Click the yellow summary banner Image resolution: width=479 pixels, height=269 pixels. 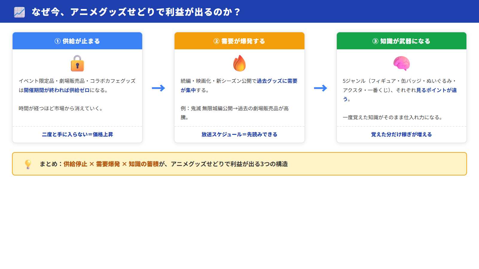[x=239, y=163]
